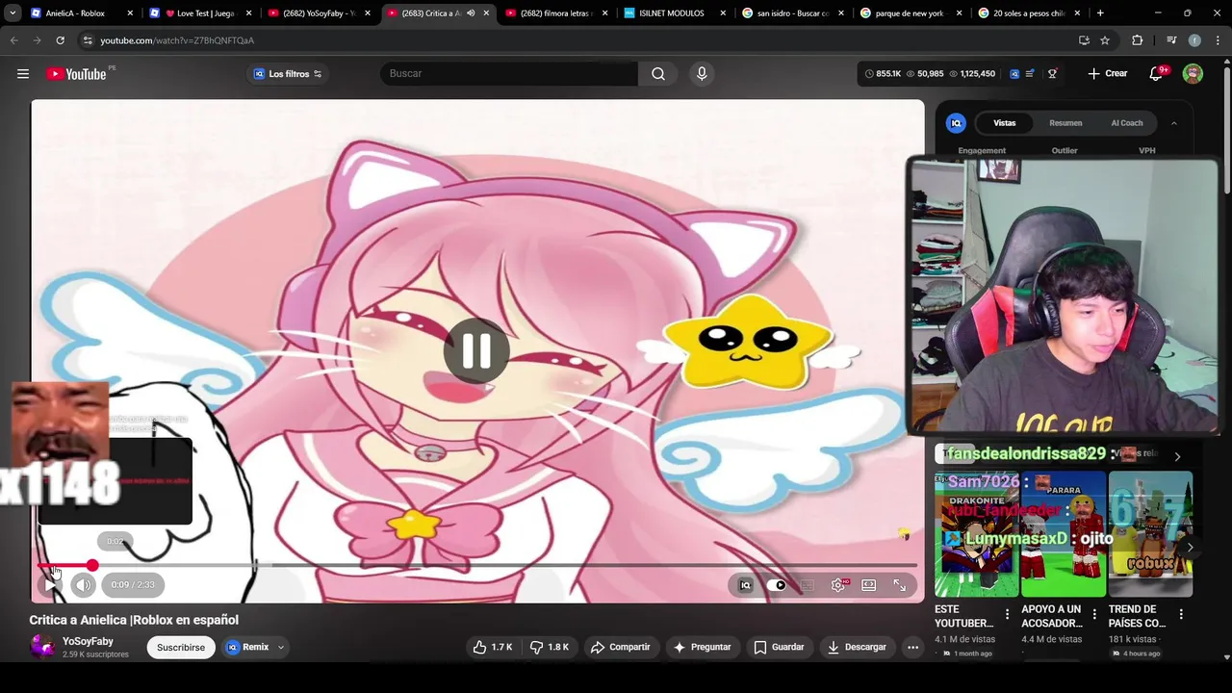Open the player settings gear
The image size is (1232, 693).
pos(838,584)
